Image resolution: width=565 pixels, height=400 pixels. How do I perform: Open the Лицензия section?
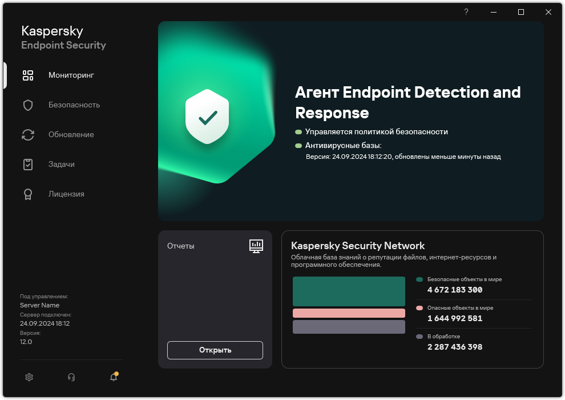pyautogui.click(x=66, y=194)
